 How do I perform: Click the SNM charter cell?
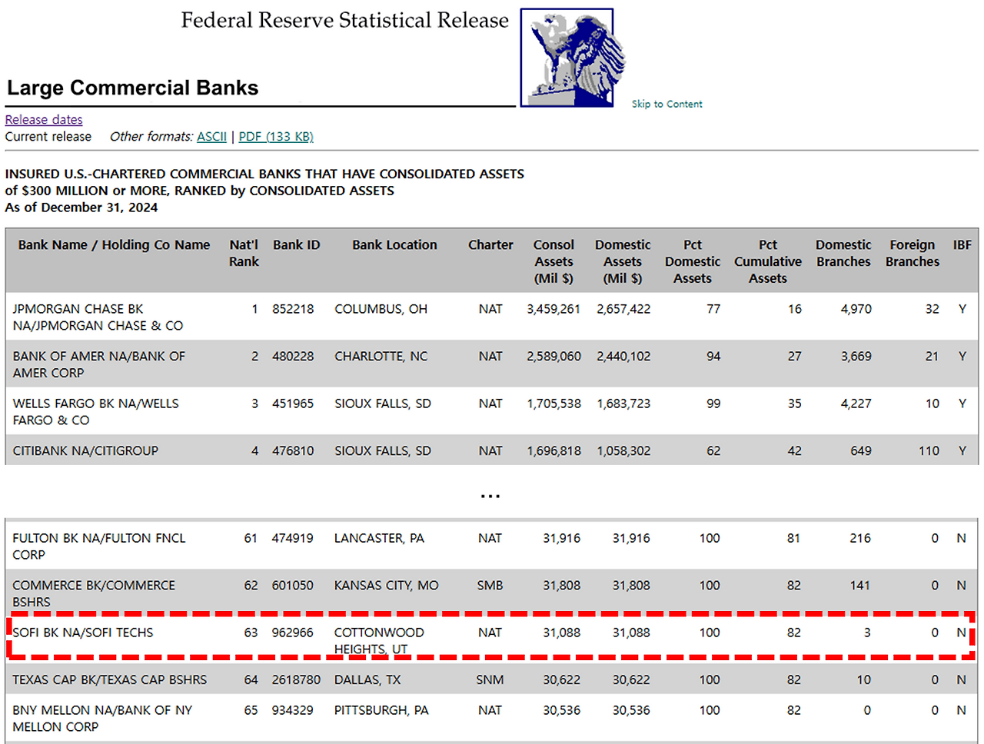tap(490, 679)
